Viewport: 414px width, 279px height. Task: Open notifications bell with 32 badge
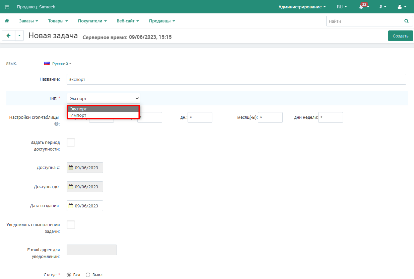coord(362,7)
